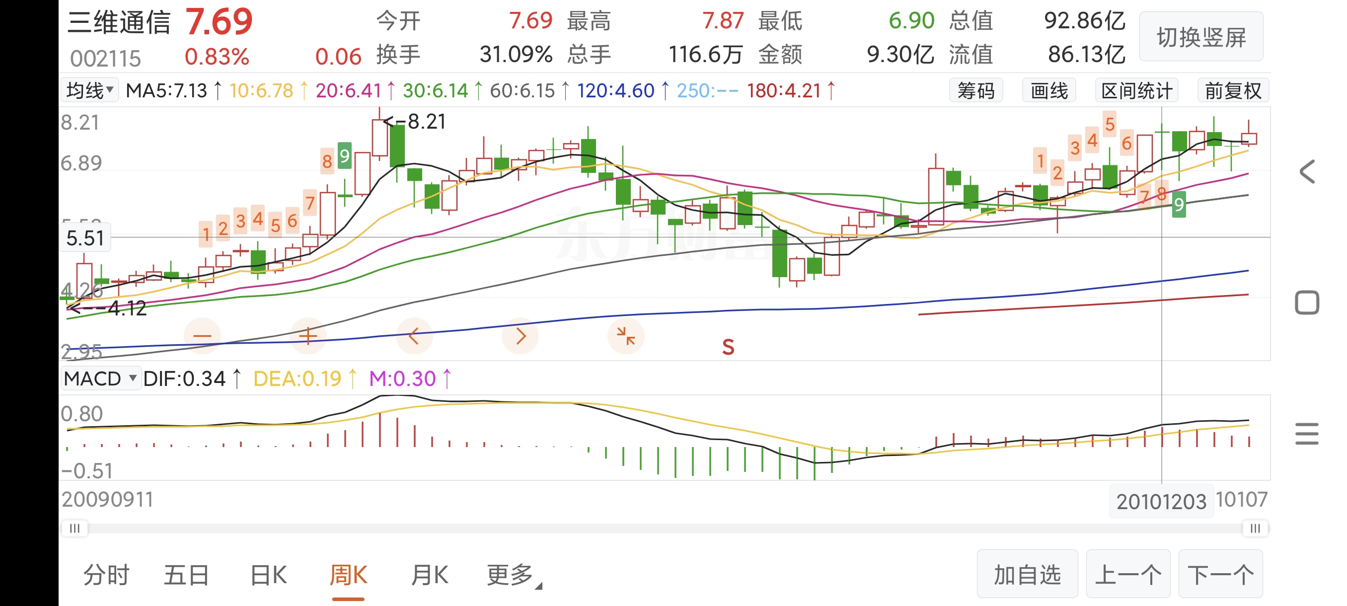1347x606 pixels.
Task: Grab right handle of date range slider
Action: tap(1255, 528)
